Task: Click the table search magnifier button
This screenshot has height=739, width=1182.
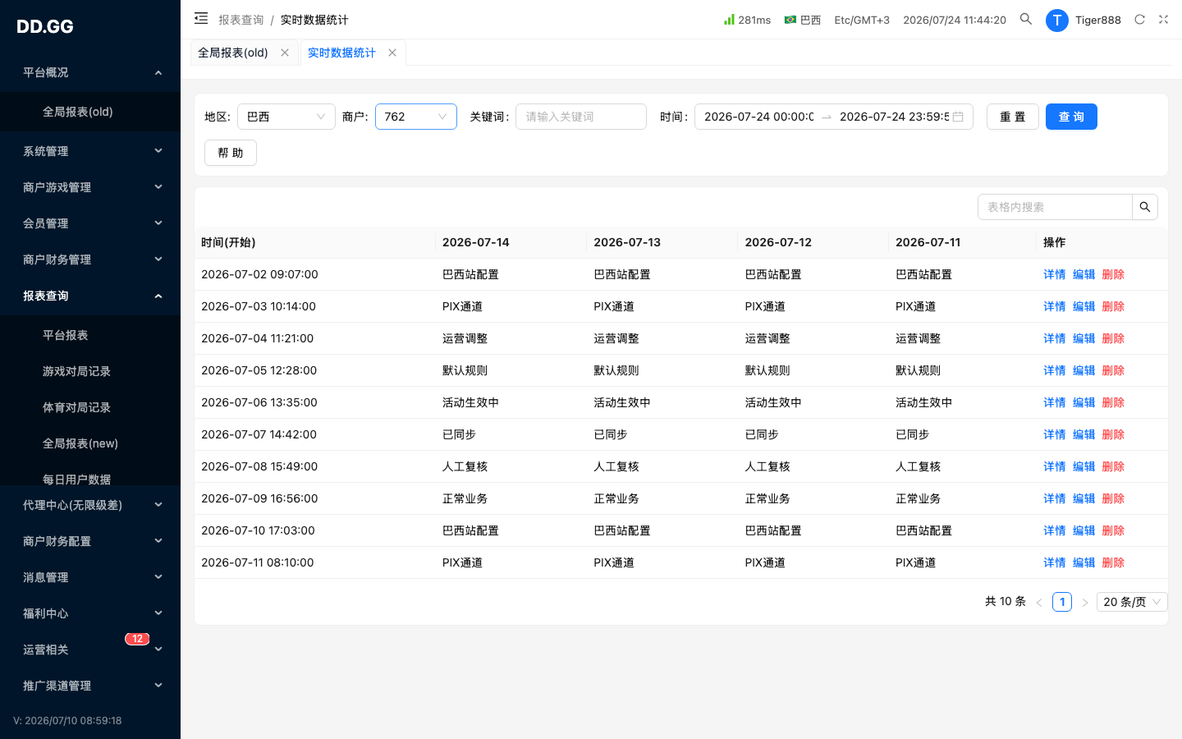Action: (x=1145, y=207)
